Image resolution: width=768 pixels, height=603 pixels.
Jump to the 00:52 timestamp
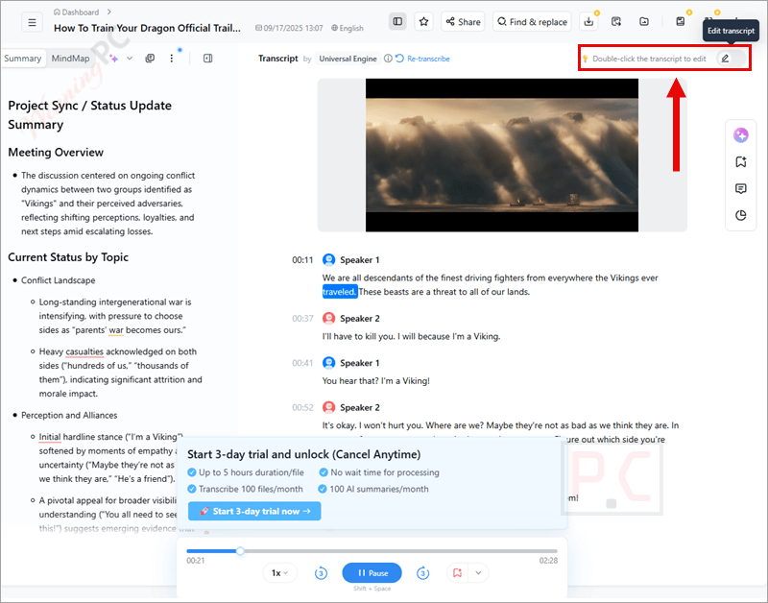click(x=302, y=407)
